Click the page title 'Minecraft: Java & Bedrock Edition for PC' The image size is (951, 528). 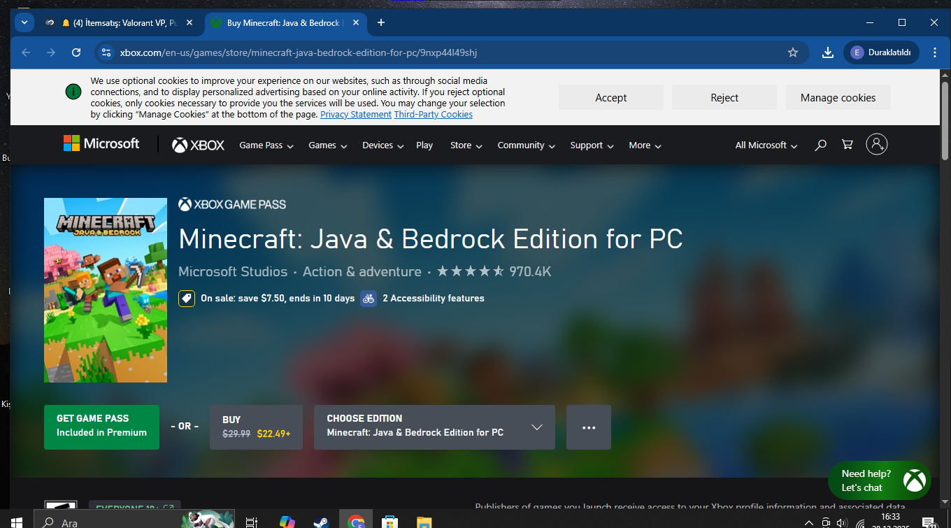tap(431, 239)
